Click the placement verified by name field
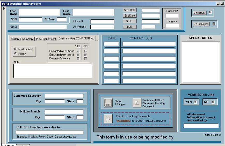Image resolution: width=225 pixels, height=146 pixels. [x=201, y=126]
